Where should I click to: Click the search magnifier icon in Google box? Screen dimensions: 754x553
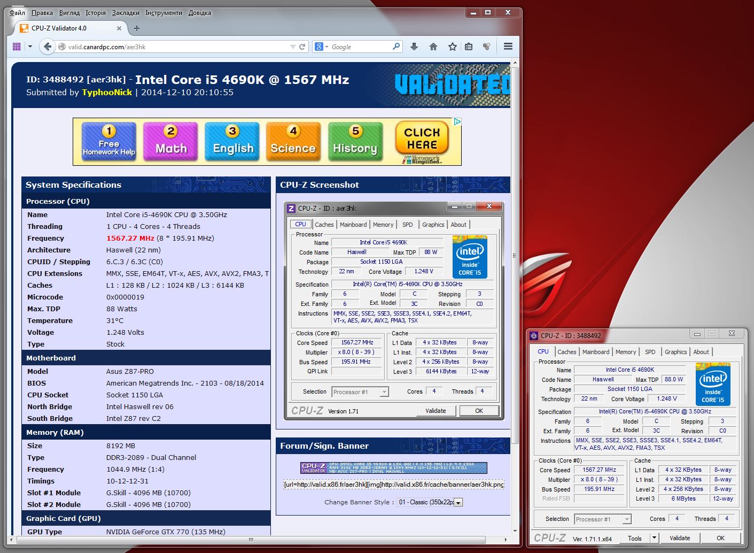pyautogui.click(x=396, y=47)
